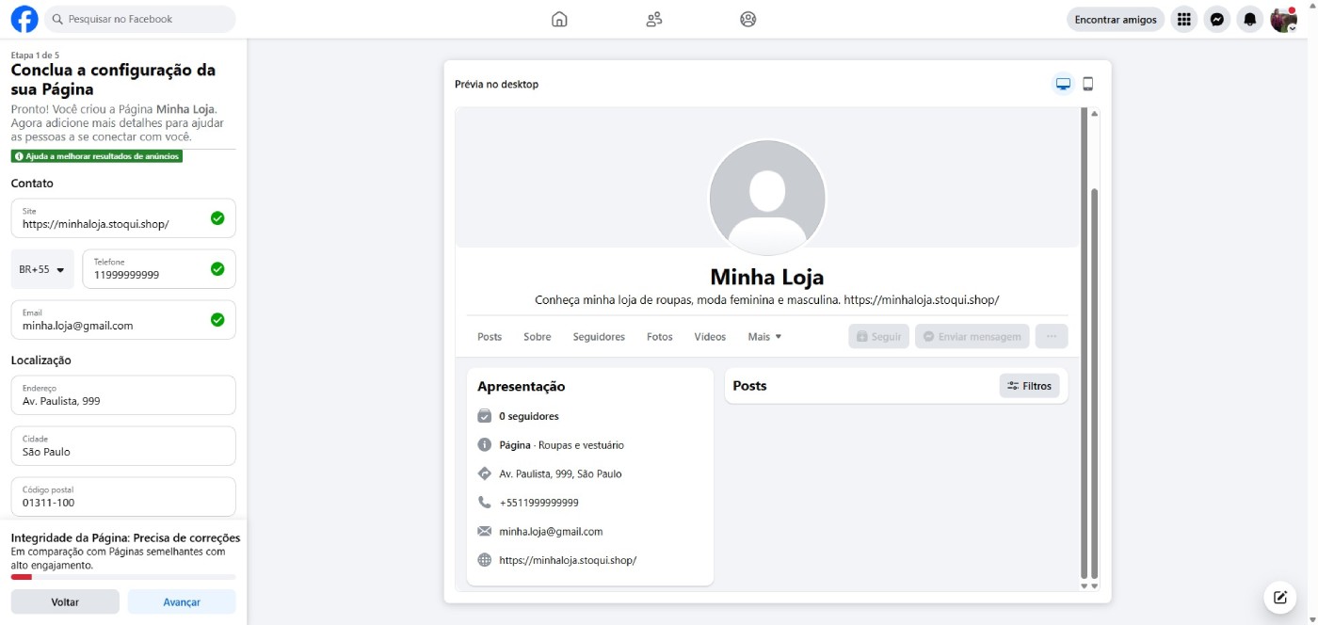Open the apps grid menu icon
1318x625 pixels.
click(x=1184, y=19)
